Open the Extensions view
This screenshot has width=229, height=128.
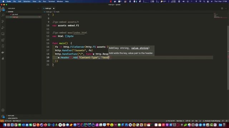3,40
